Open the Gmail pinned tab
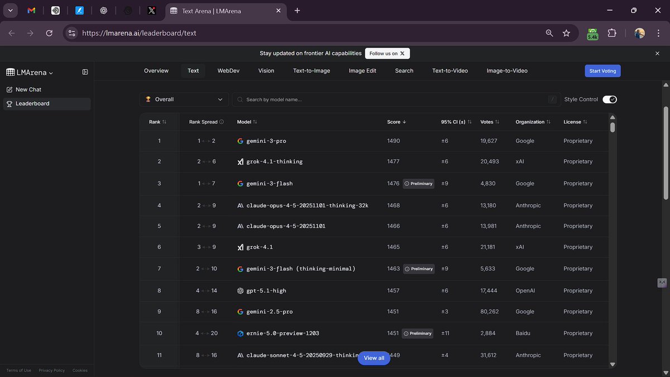Viewport: 670px width, 377px height. [31, 11]
